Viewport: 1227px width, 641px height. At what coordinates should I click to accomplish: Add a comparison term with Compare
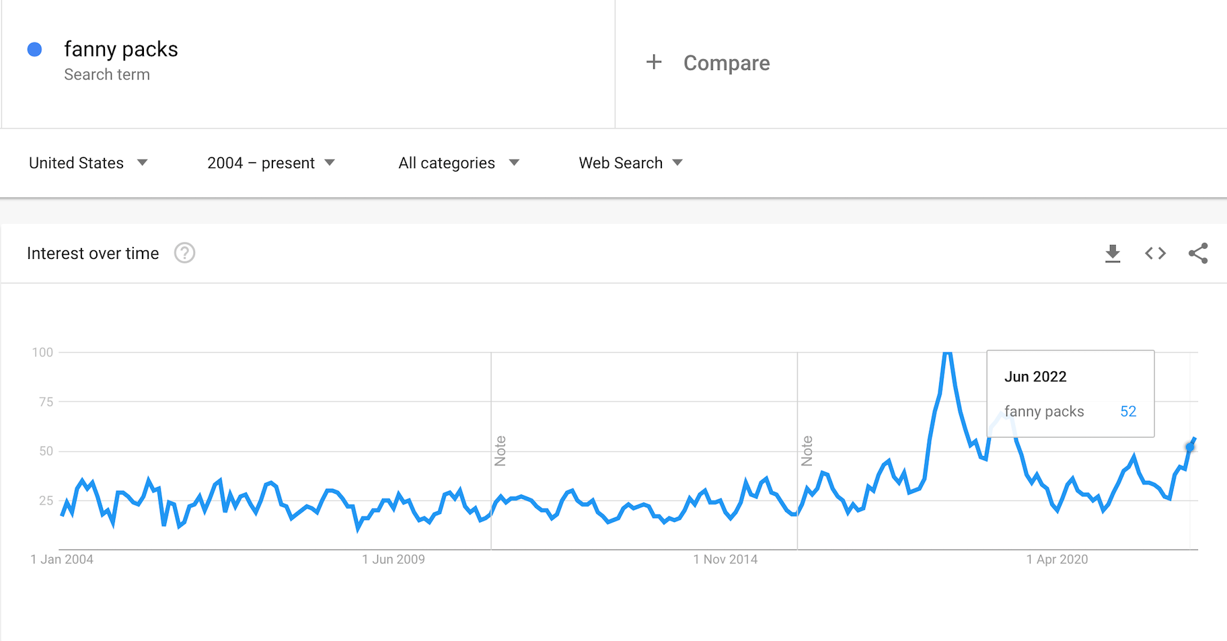pyautogui.click(x=727, y=63)
